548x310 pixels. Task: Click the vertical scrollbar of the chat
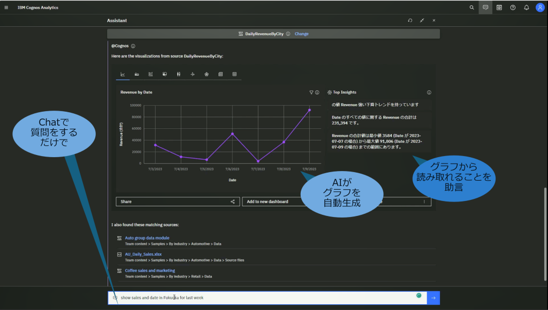545,234
